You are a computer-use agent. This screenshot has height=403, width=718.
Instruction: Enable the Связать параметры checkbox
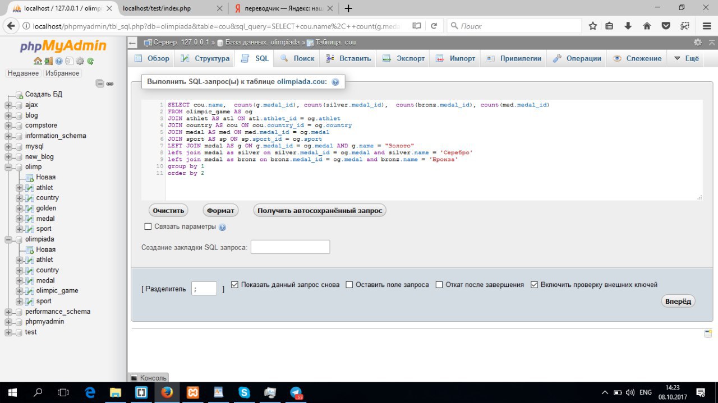click(x=148, y=226)
